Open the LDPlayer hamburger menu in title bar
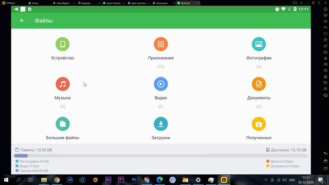 point(302,3)
